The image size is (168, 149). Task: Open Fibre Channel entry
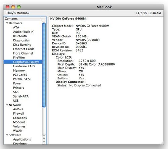click(x=23, y=53)
